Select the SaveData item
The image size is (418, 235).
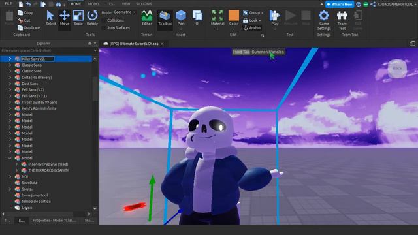click(29, 183)
